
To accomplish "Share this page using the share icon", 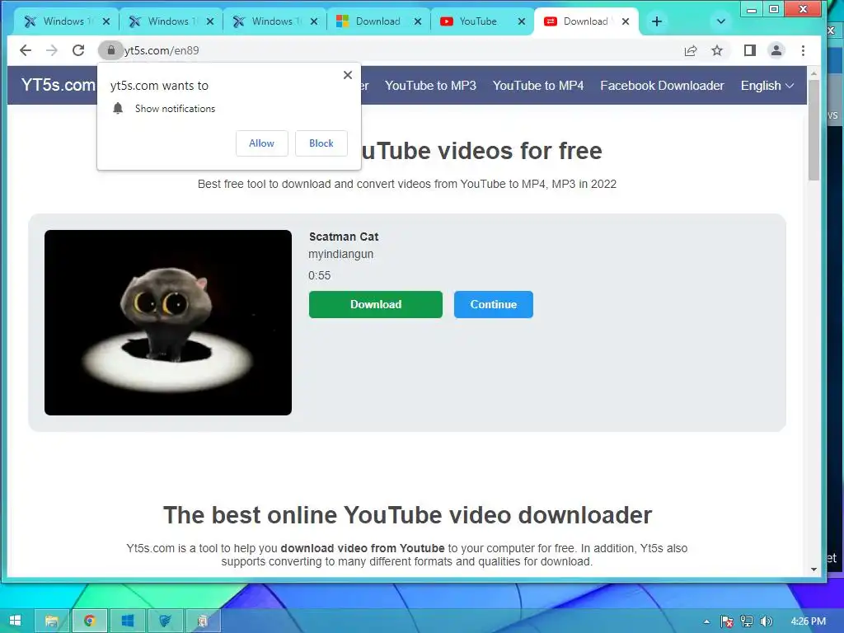I will point(691,50).
